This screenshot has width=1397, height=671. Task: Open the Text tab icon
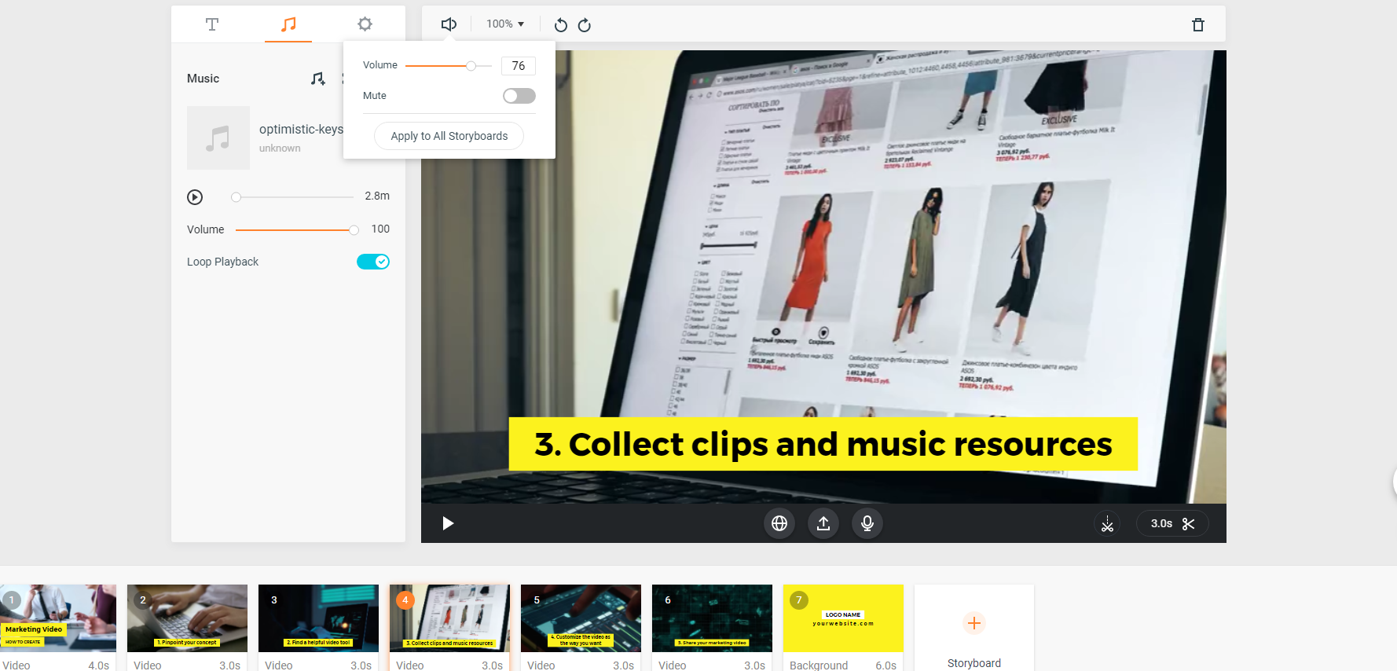click(211, 24)
